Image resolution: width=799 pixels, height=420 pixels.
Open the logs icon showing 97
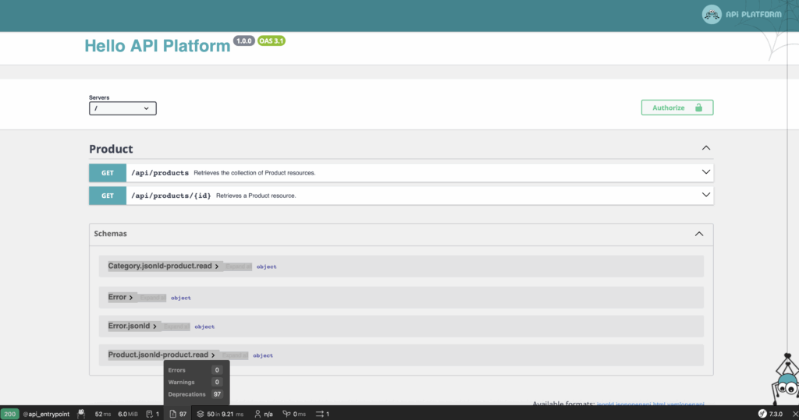[x=178, y=414]
